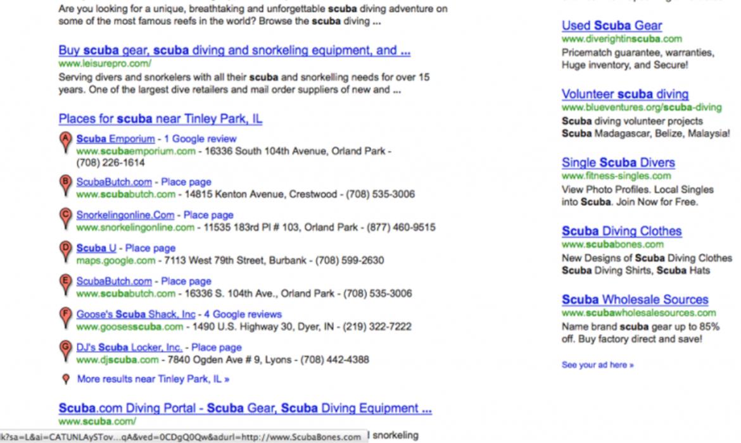The width and height of the screenshot is (741, 443).
Task: Open 'Volunteer scuba diving' ad
Action: (625, 94)
